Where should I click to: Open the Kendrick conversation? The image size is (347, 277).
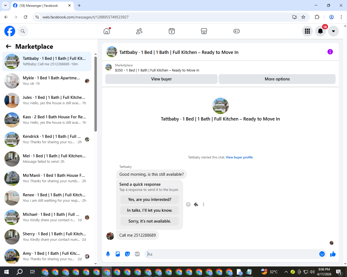(47, 139)
